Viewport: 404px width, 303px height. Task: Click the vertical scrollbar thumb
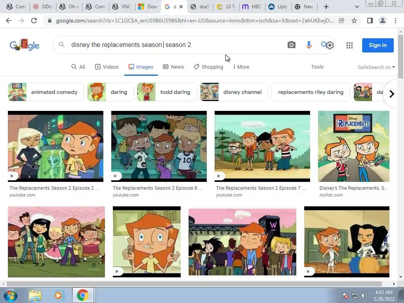point(401,56)
